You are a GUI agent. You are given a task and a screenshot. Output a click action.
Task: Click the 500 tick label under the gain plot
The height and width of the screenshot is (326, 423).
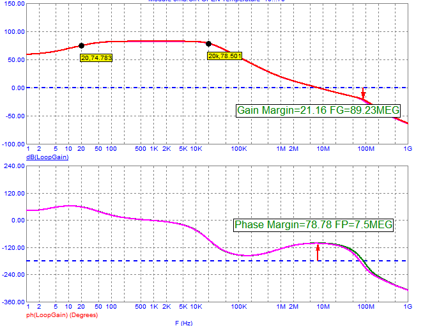click(141, 149)
